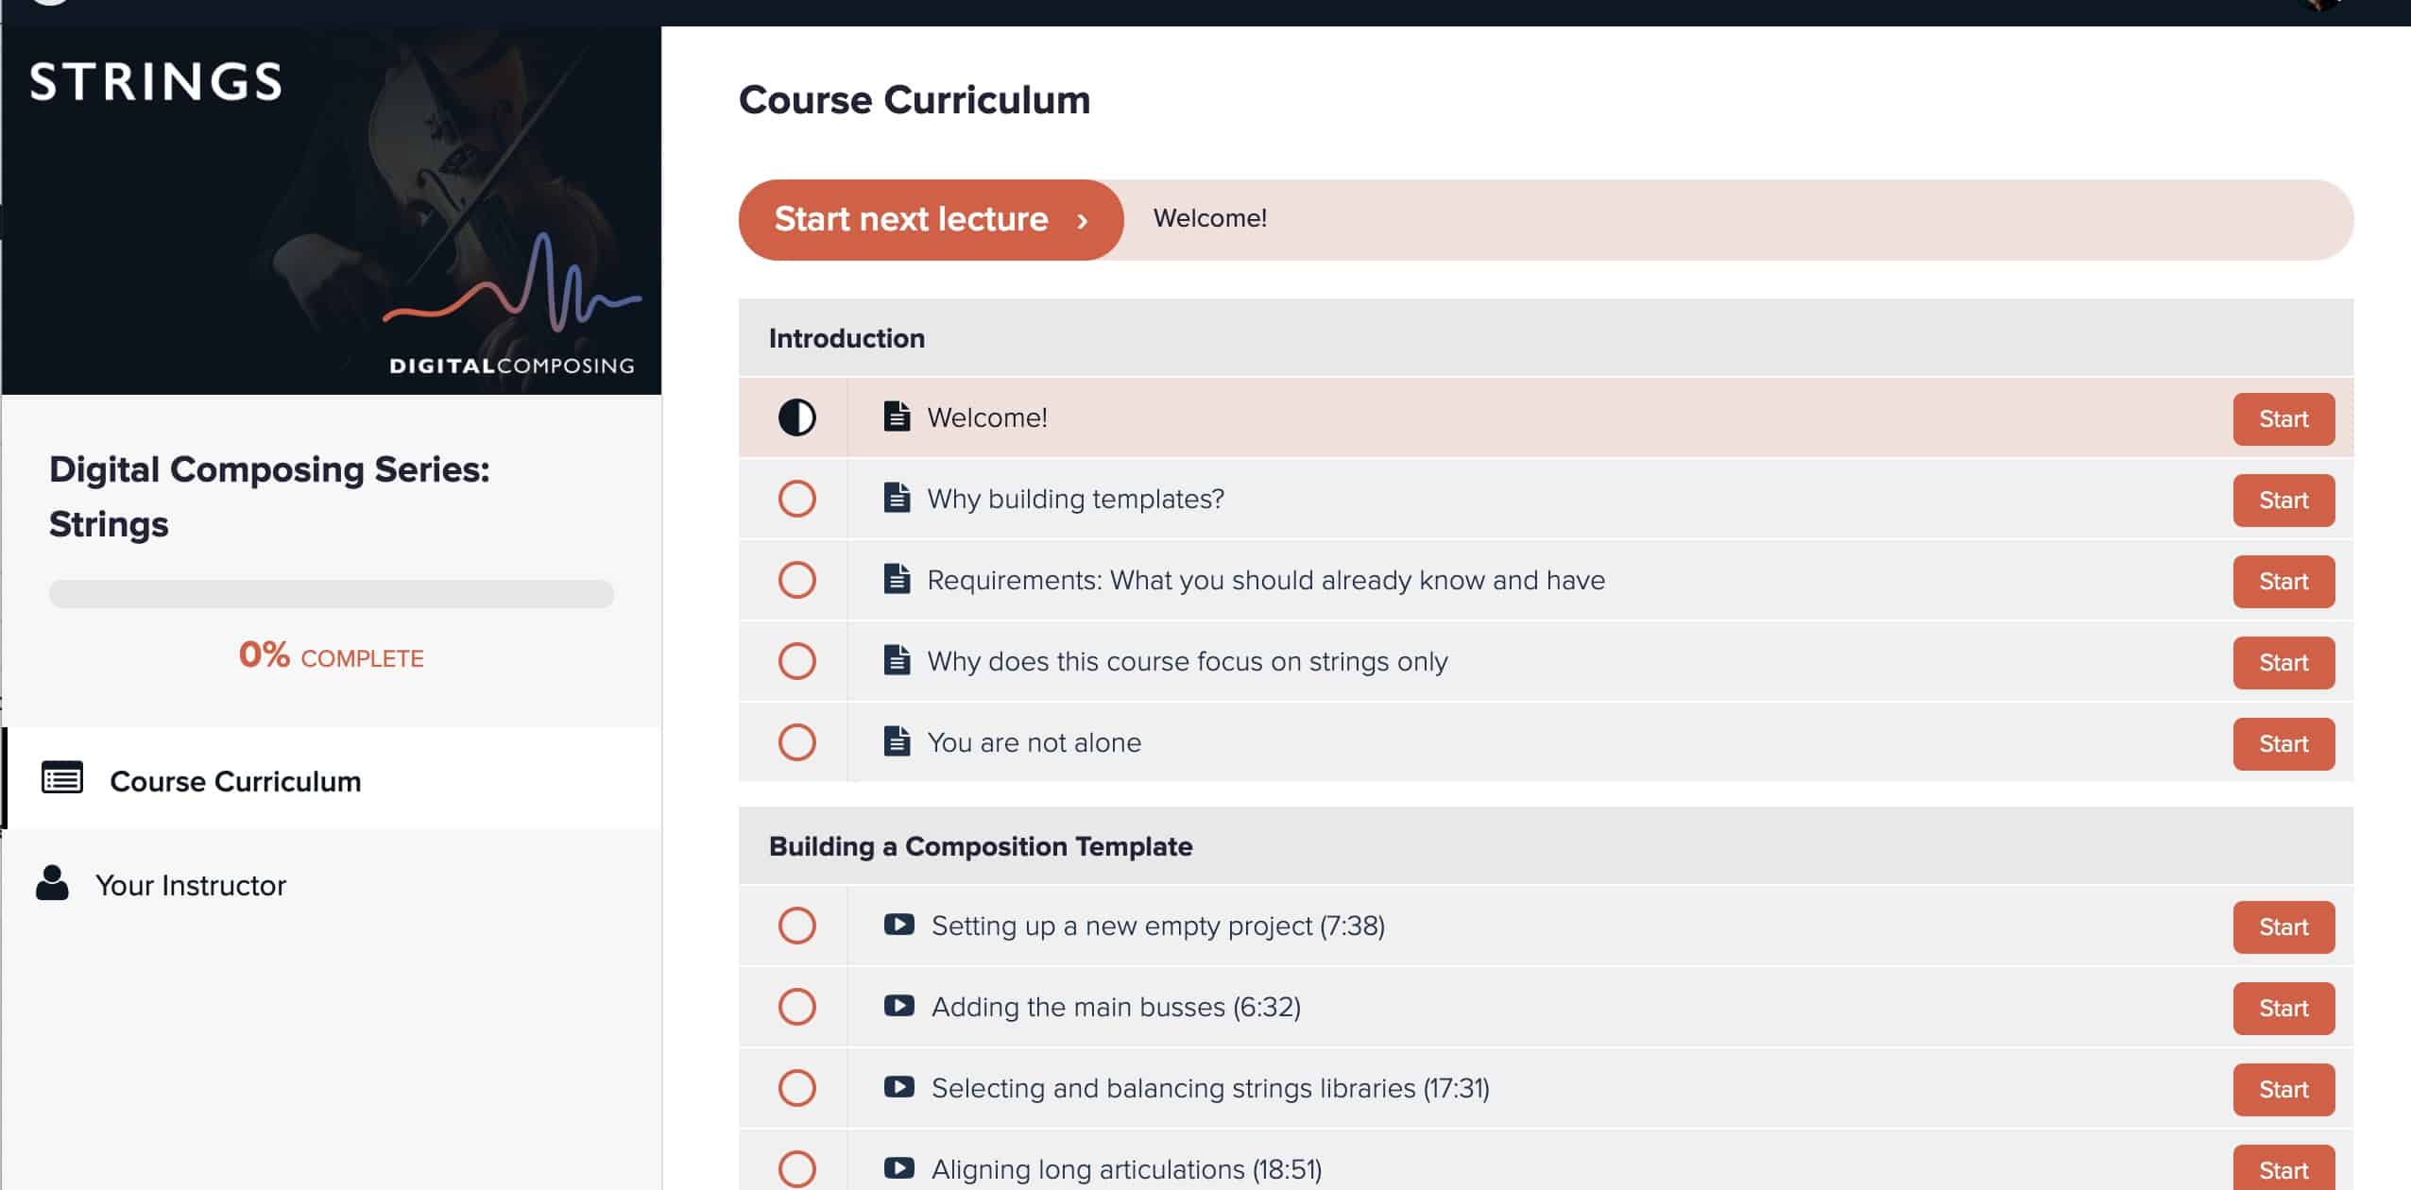The image size is (2411, 1190).
Task: Click the Digital Composing Series: Strings title
Action: tap(269, 497)
